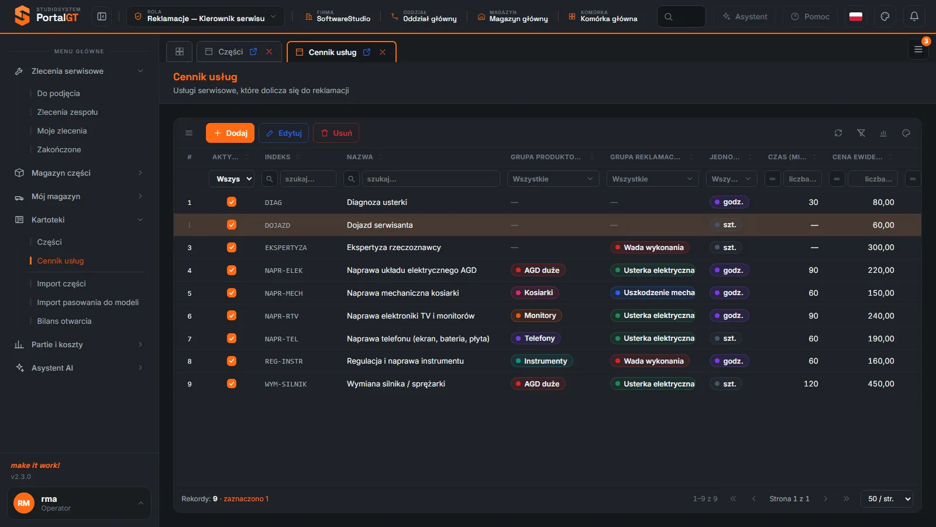
Task: Switch language via the Polish flag
Action: [856, 16]
